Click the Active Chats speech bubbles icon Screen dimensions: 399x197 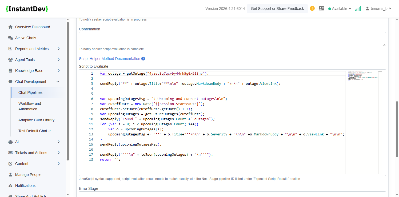[x=10, y=38]
